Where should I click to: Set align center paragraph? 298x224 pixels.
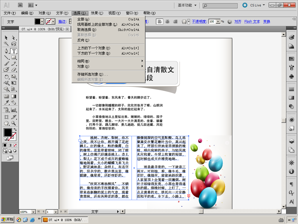click(167, 22)
